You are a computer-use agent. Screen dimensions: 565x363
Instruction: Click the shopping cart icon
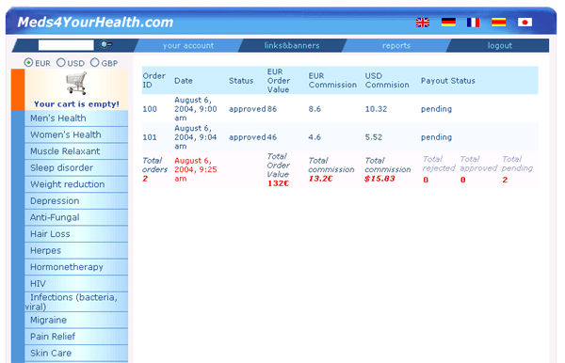click(76, 83)
